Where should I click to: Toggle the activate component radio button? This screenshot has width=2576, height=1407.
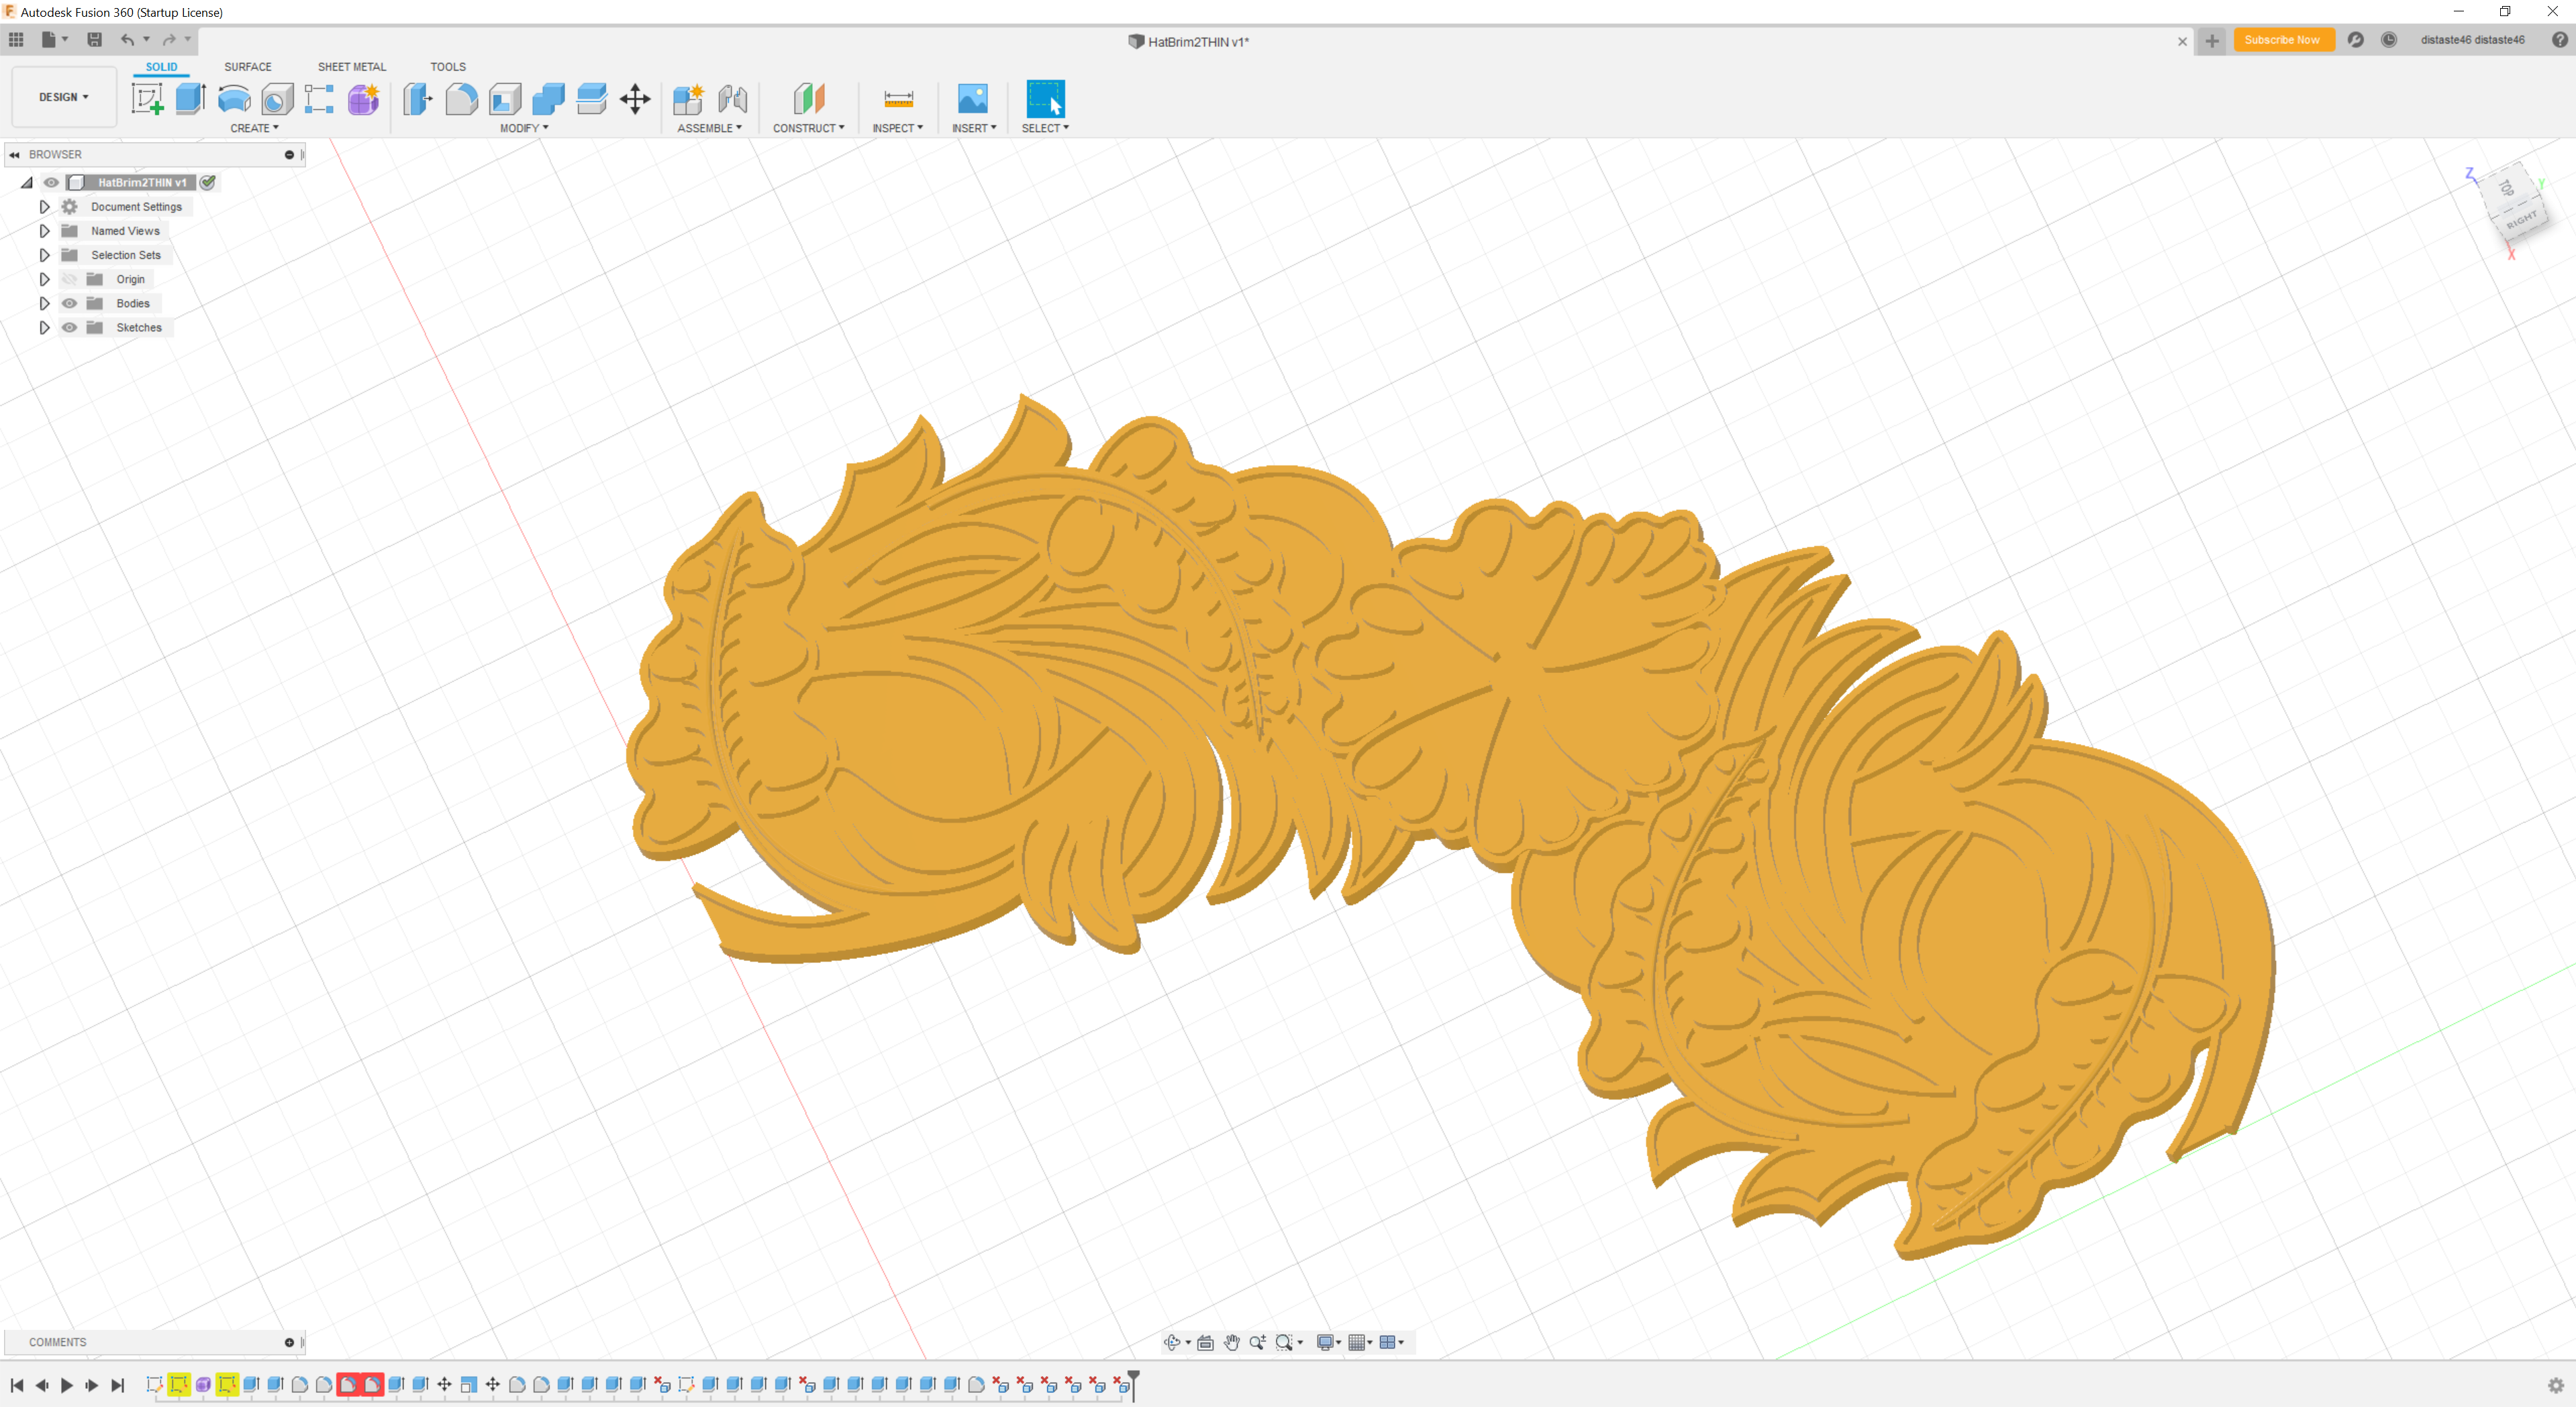[x=208, y=182]
